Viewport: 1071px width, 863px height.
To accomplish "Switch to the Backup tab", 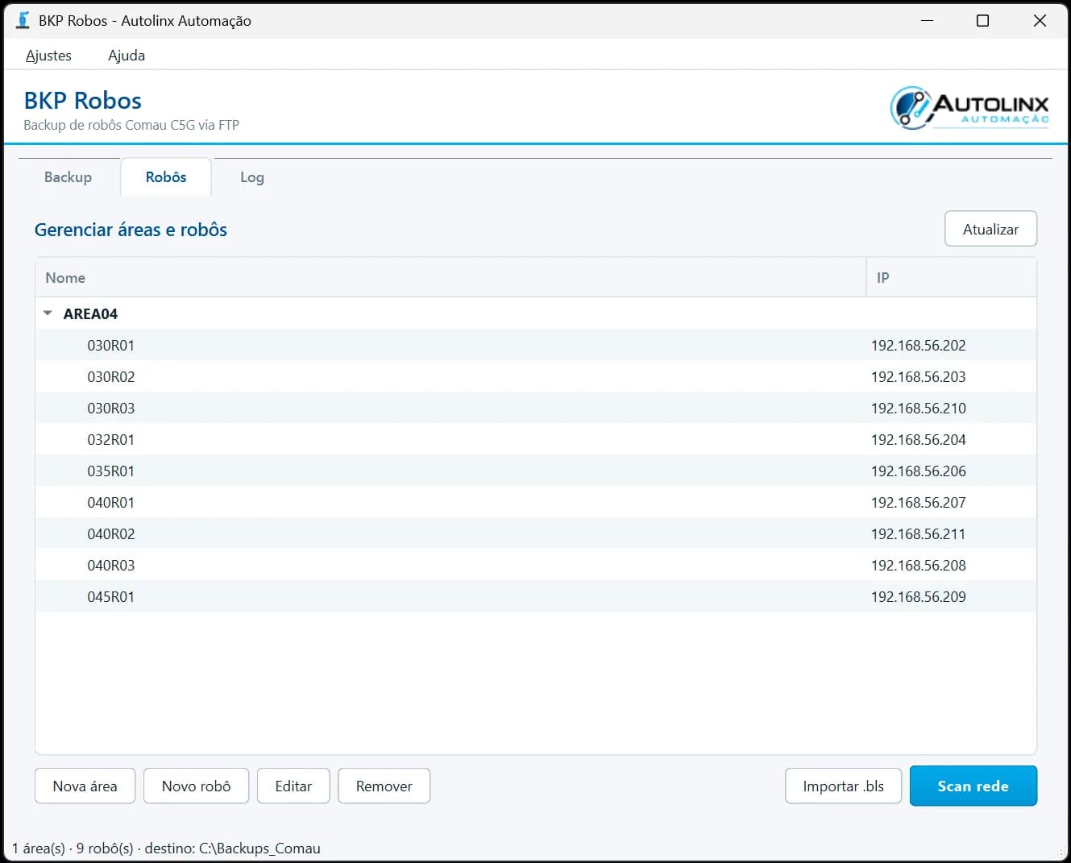I will point(68,177).
